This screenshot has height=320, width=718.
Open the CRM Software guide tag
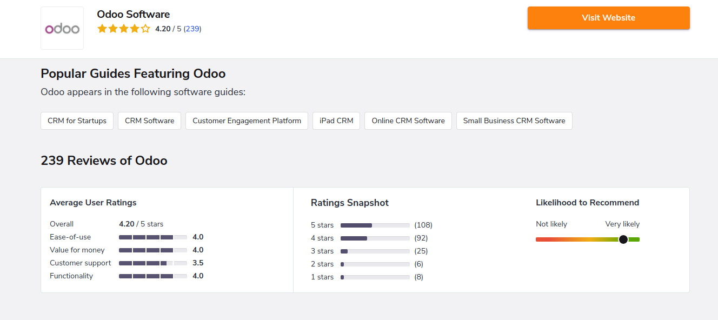pyautogui.click(x=150, y=121)
